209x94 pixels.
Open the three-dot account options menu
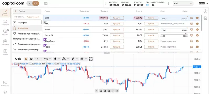(168, 3)
